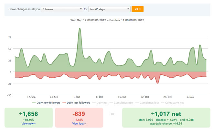The image size is (214, 133).
Task: Click the avg daily change: +16.95 text
Action: pos(166,124)
